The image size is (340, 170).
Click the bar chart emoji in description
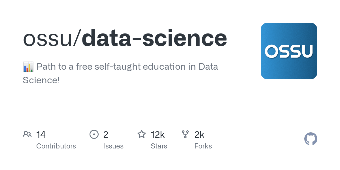tap(28, 67)
